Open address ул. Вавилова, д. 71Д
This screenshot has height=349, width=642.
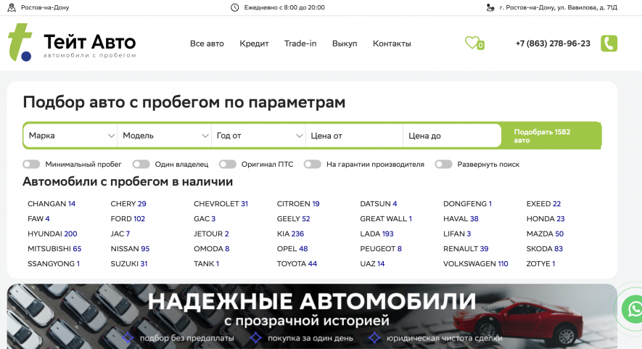tap(558, 7)
